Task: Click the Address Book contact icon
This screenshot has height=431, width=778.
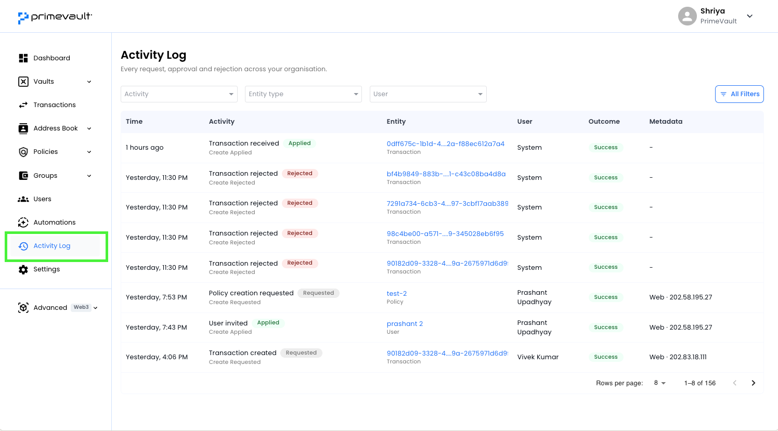Action: [23, 128]
